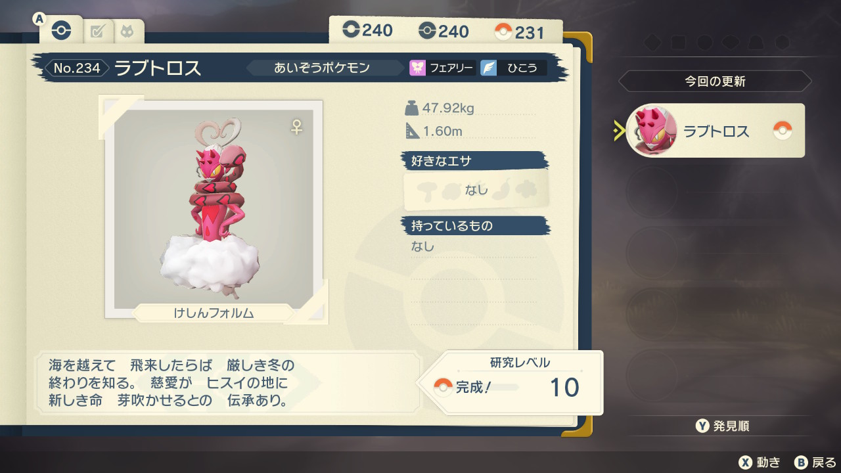Click the Flying type wing icon

[488, 68]
